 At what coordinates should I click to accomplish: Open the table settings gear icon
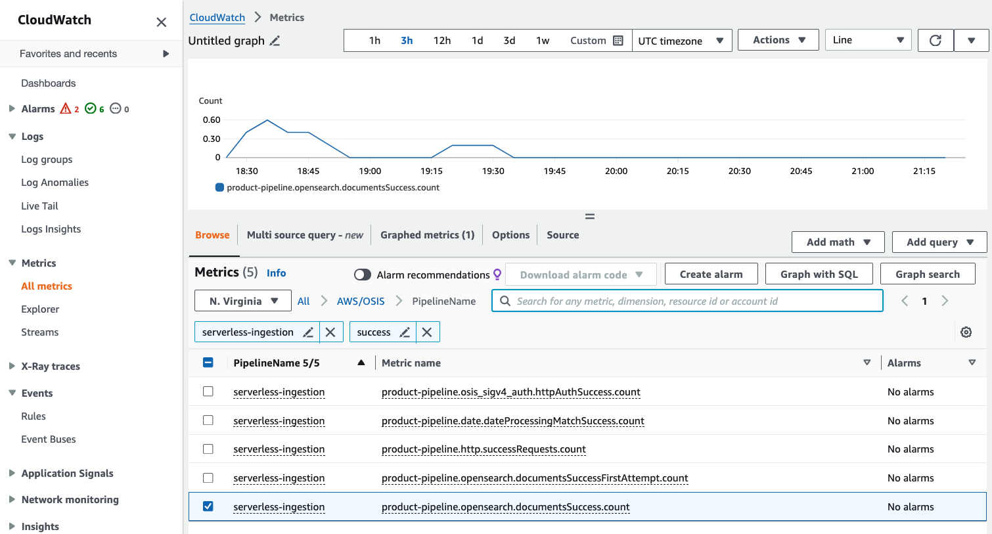(x=966, y=332)
